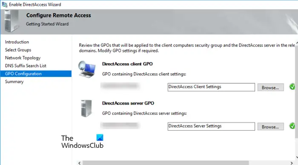The image size is (298, 165).
Task: Click the horizontal scrollbar left arrow
Action: (x=80, y=163)
